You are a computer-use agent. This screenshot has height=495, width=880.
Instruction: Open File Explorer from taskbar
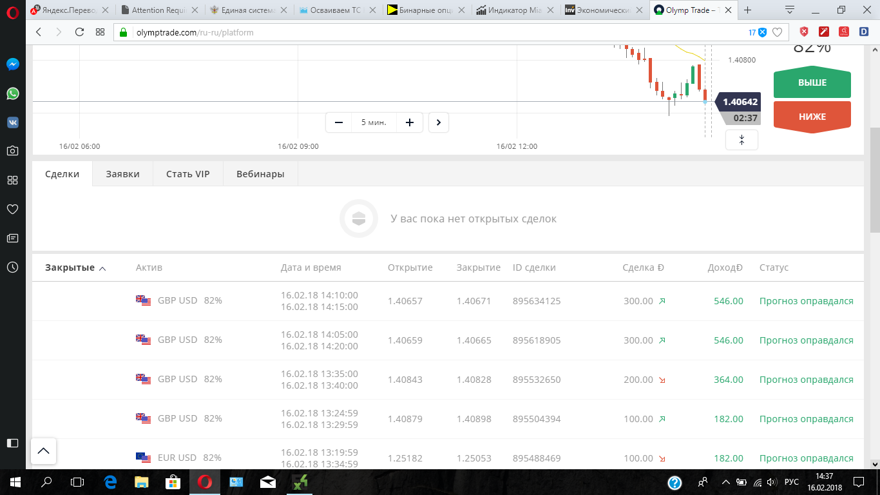(x=142, y=482)
